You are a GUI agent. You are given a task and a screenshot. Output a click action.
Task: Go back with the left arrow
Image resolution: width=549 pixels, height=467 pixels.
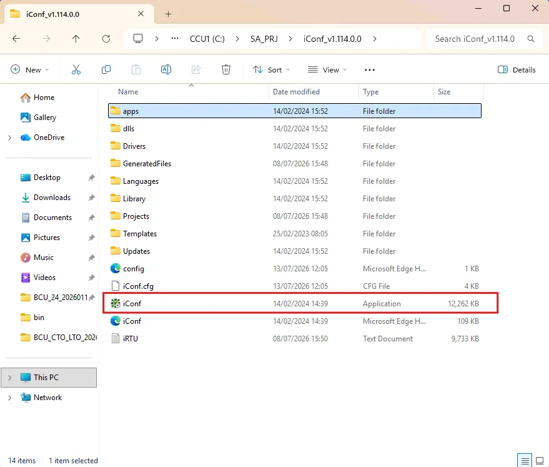16,39
